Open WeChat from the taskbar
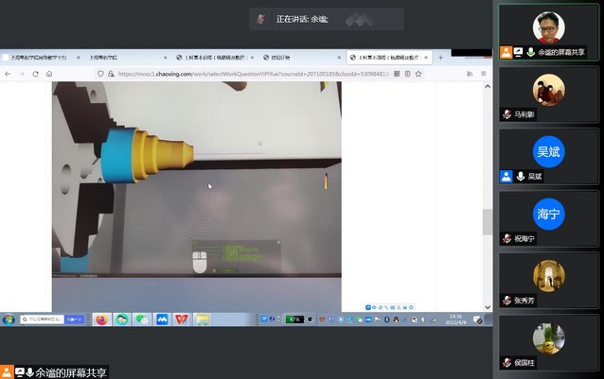 (x=142, y=319)
